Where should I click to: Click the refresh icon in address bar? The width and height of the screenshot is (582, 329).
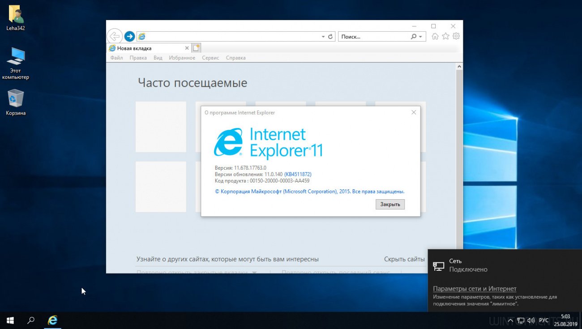coord(330,37)
